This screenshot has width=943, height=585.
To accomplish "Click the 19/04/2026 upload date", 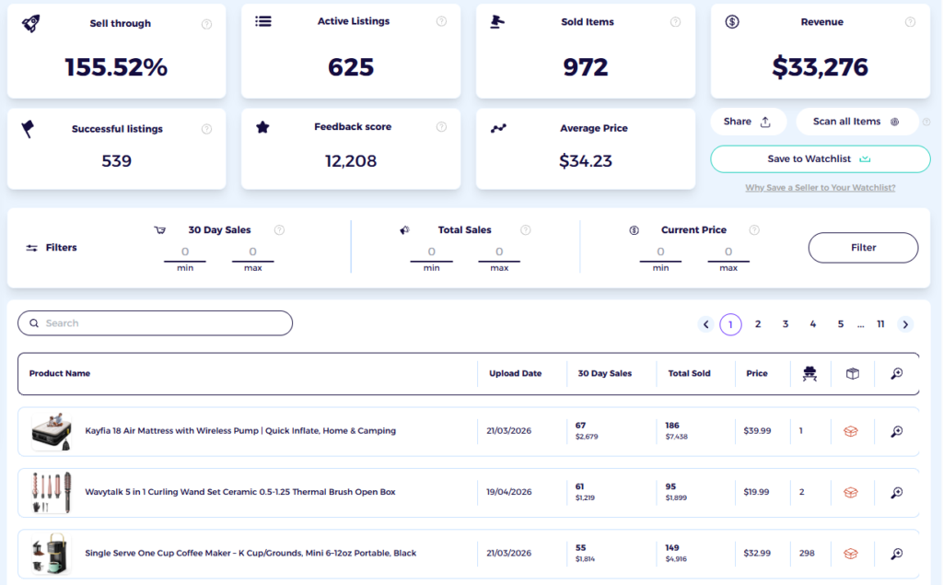I will point(508,492).
